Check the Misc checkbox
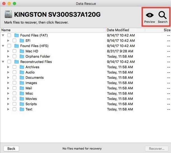171x153 pixels. [14, 93]
